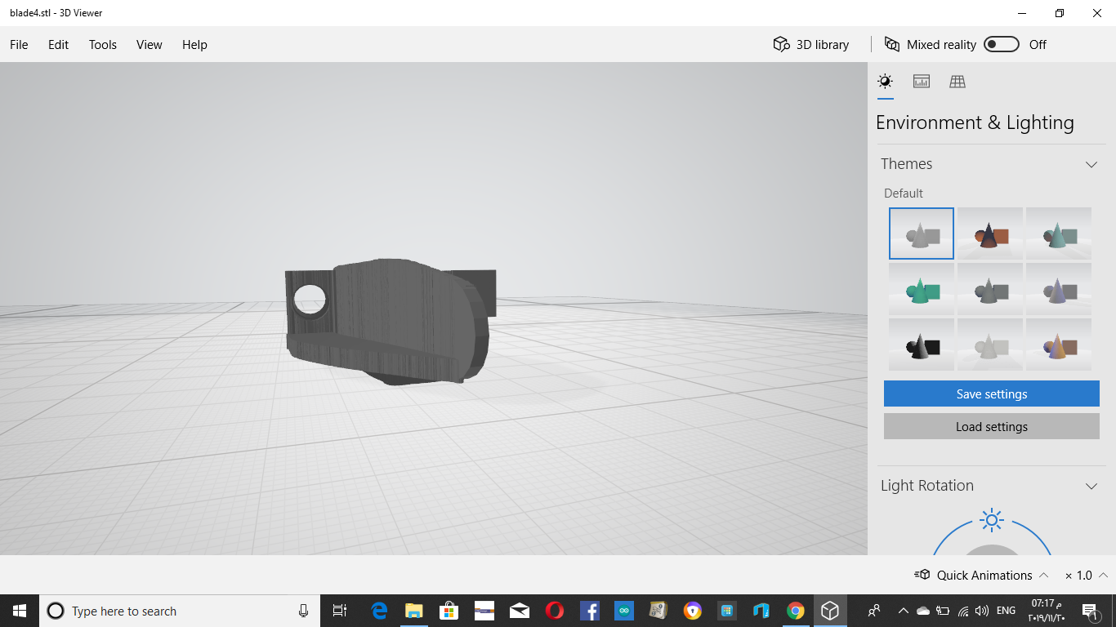This screenshot has height=627, width=1116.
Task: Switch to the Grid & Views tab
Action: 958,82
